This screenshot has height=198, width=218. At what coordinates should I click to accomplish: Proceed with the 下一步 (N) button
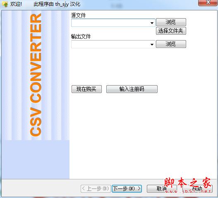click(x=127, y=188)
